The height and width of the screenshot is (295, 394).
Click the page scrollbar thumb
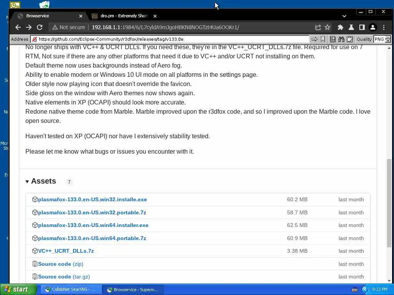coord(389,203)
